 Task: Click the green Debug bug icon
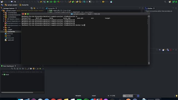51,2
